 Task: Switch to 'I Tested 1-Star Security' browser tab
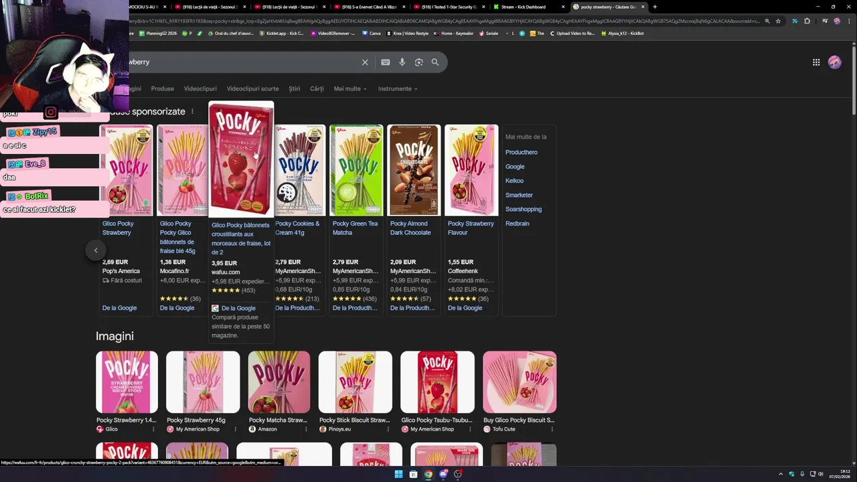pyautogui.click(x=449, y=7)
